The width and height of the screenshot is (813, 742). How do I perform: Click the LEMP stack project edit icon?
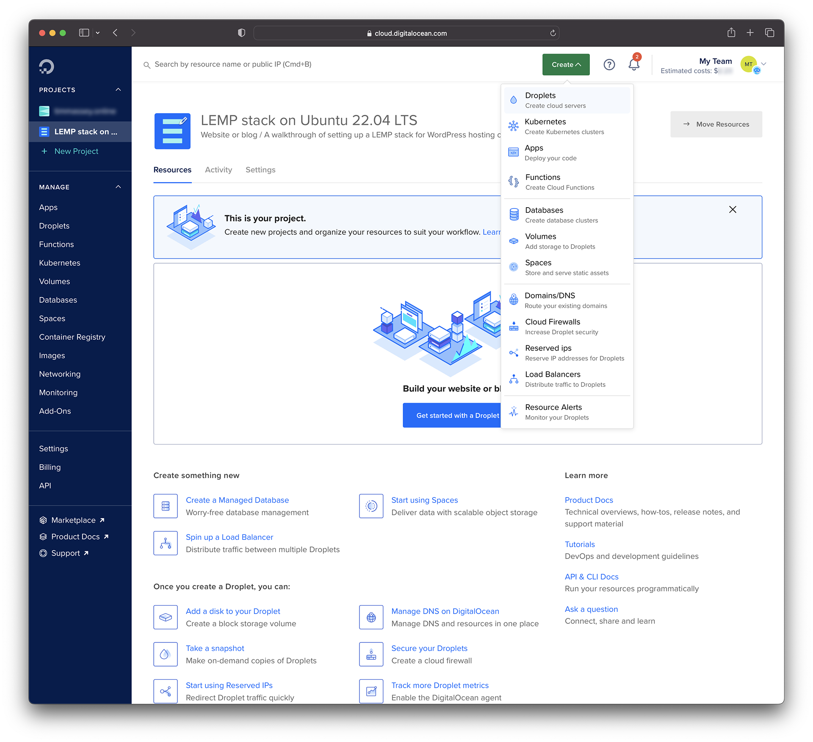coord(183,120)
